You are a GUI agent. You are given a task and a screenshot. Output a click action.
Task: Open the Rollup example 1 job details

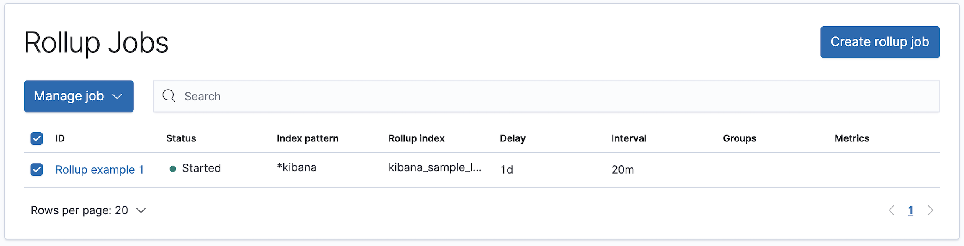coord(100,169)
